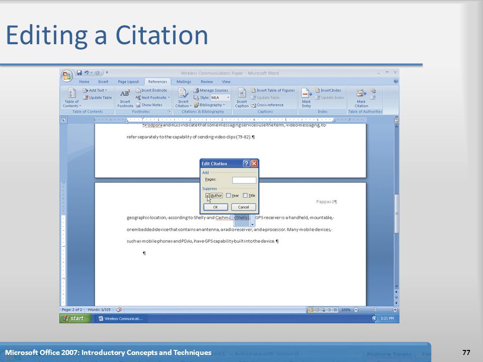The height and width of the screenshot is (362, 483).
Task: Redo via Quick Access toolbar
Action: [97, 73]
